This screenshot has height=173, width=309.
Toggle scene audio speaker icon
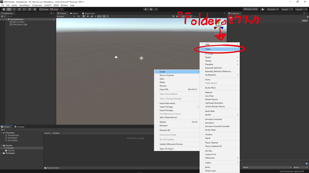pyautogui.click(x=88, y=17)
